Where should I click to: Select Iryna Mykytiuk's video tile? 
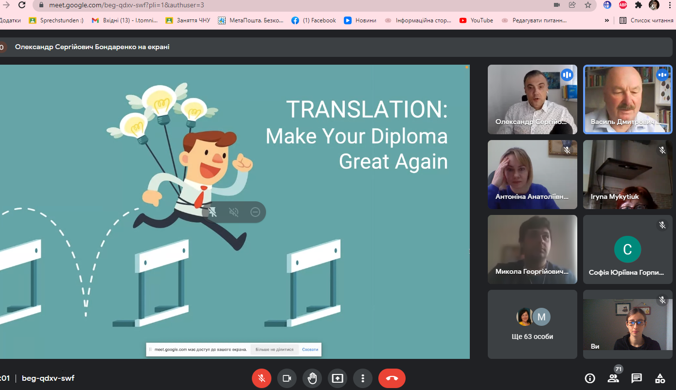point(628,175)
